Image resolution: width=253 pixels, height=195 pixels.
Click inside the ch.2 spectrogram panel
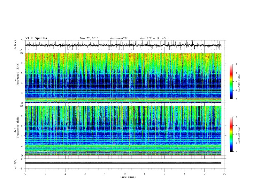pos(123,131)
